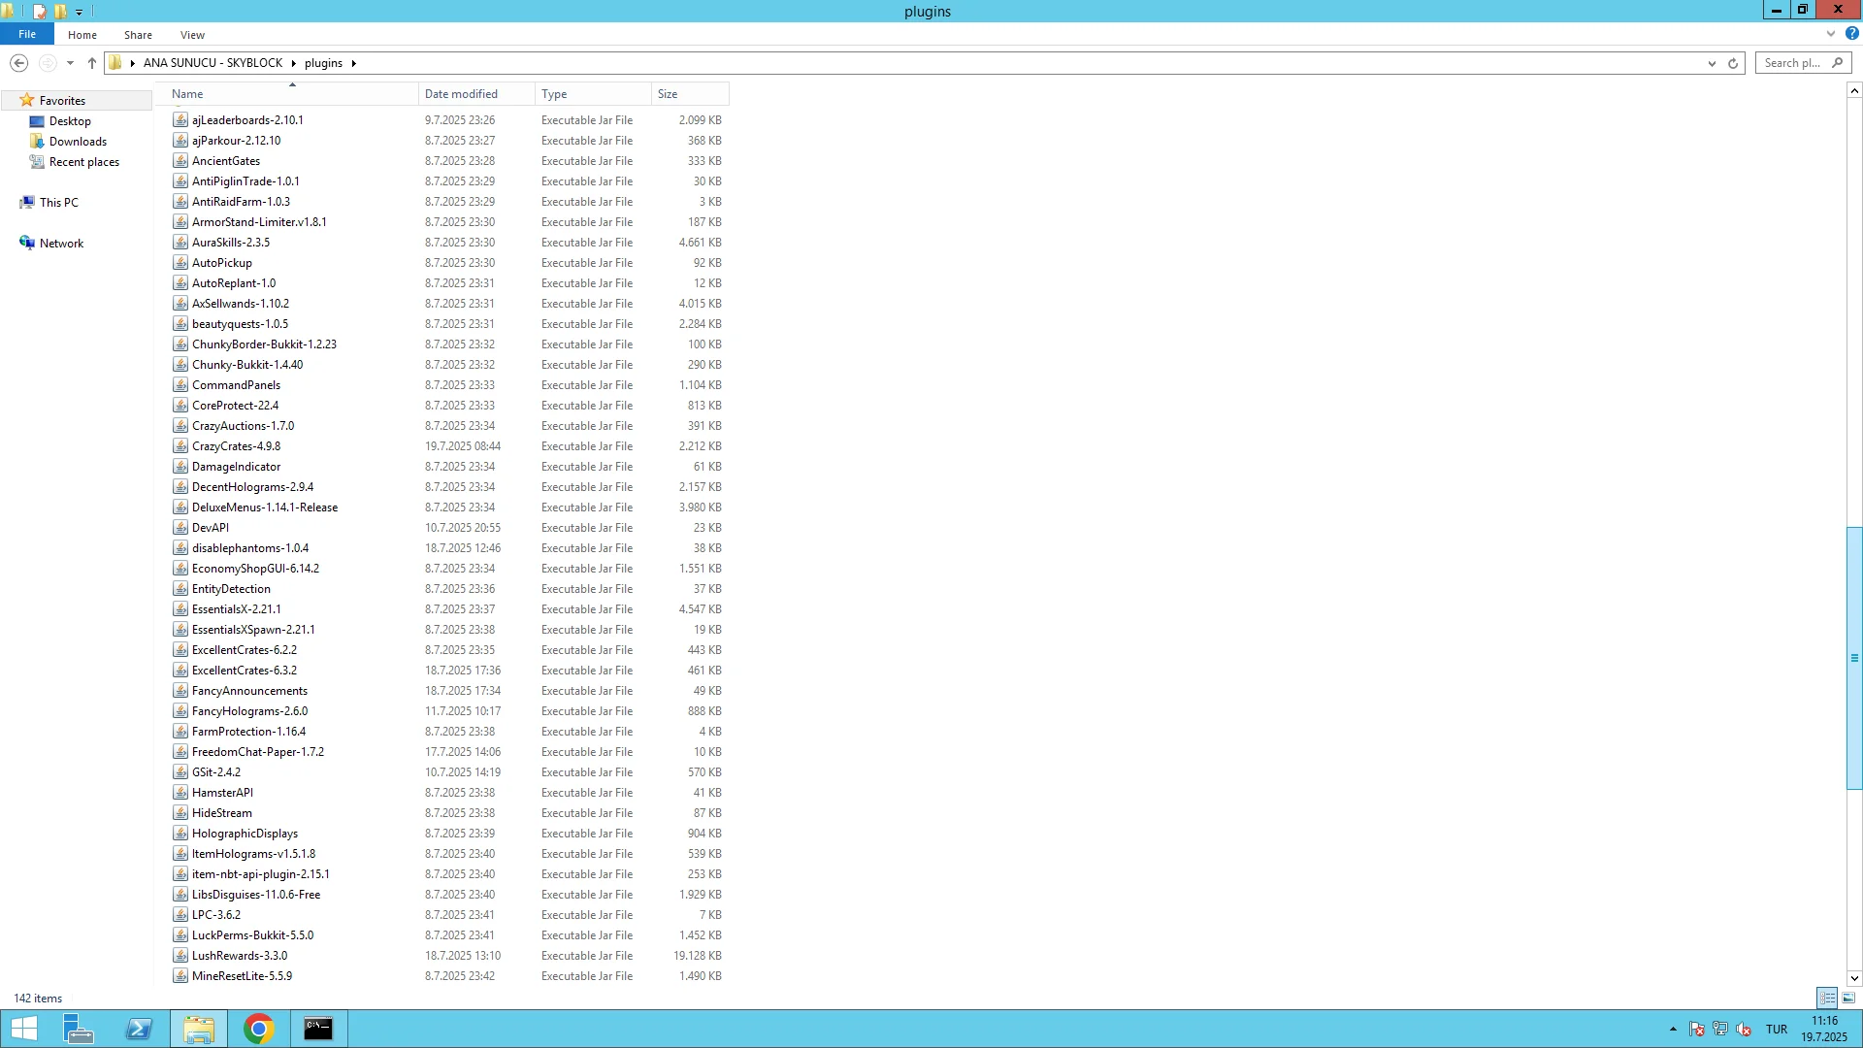Select This PC in the navigation pane
This screenshot has height=1048, width=1863.
pyautogui.click(x=59, y=203)
